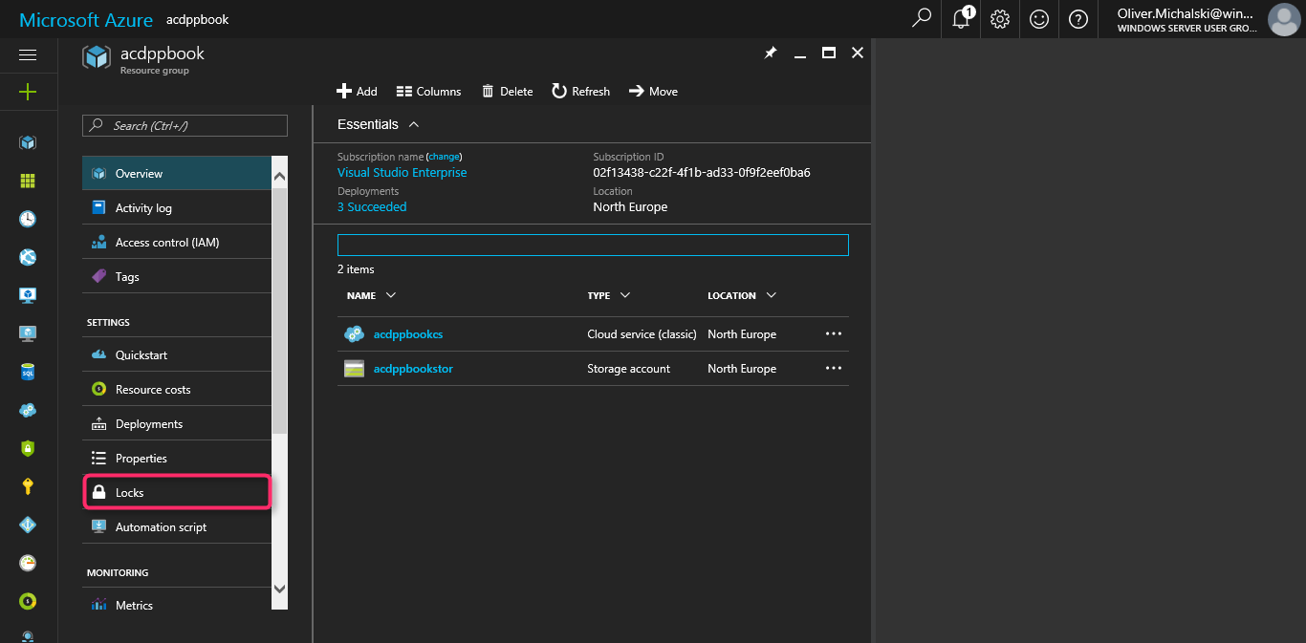Open the 3 Succeeded deployments link
Image resolution: width=1306 pixels, height=643 pixels.
pyautogui.click(x=372, y=207)
